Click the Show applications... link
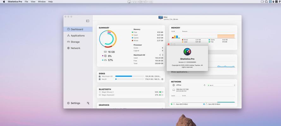 180,72
